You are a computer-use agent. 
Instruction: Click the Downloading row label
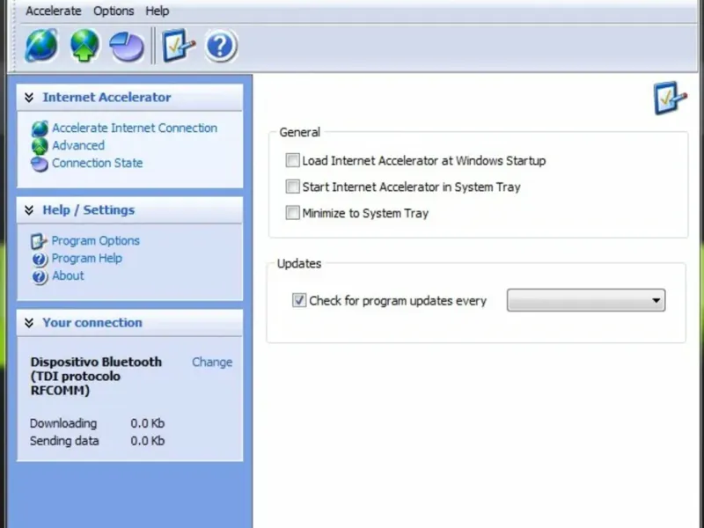pos(63,423)
